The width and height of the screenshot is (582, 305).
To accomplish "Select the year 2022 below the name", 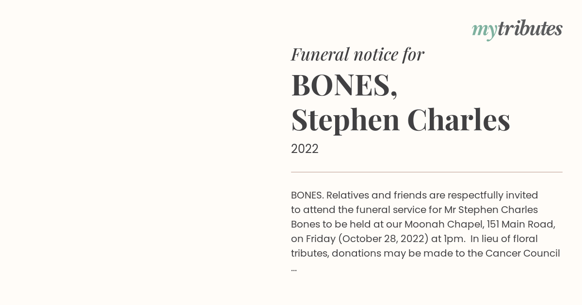I will pos(305,149).
